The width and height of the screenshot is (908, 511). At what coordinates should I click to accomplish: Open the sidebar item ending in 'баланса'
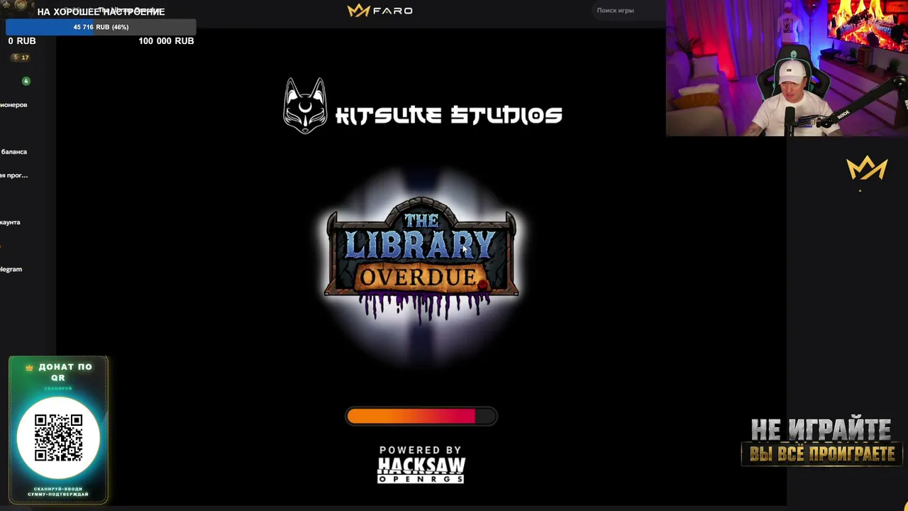click(13, 152)
